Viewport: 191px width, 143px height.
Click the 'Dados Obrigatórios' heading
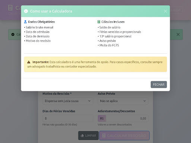(x=41, y=22)
